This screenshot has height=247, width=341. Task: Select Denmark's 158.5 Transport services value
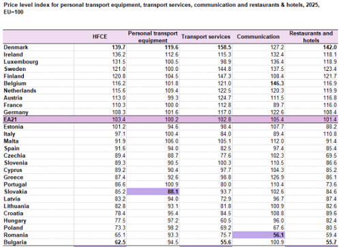coord(224,47)
